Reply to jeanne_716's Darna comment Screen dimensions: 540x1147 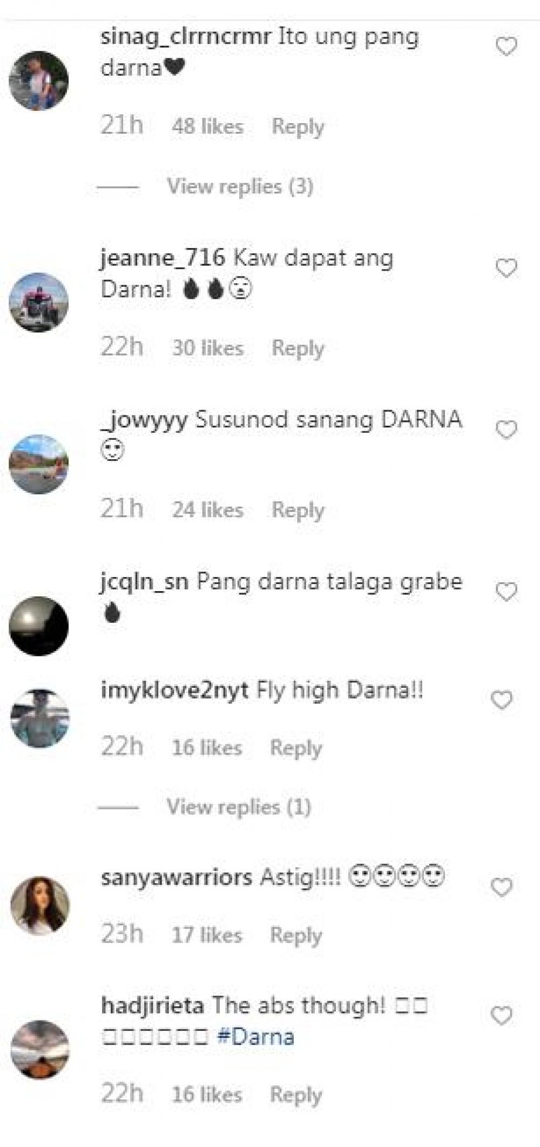(x=298, y=348)
